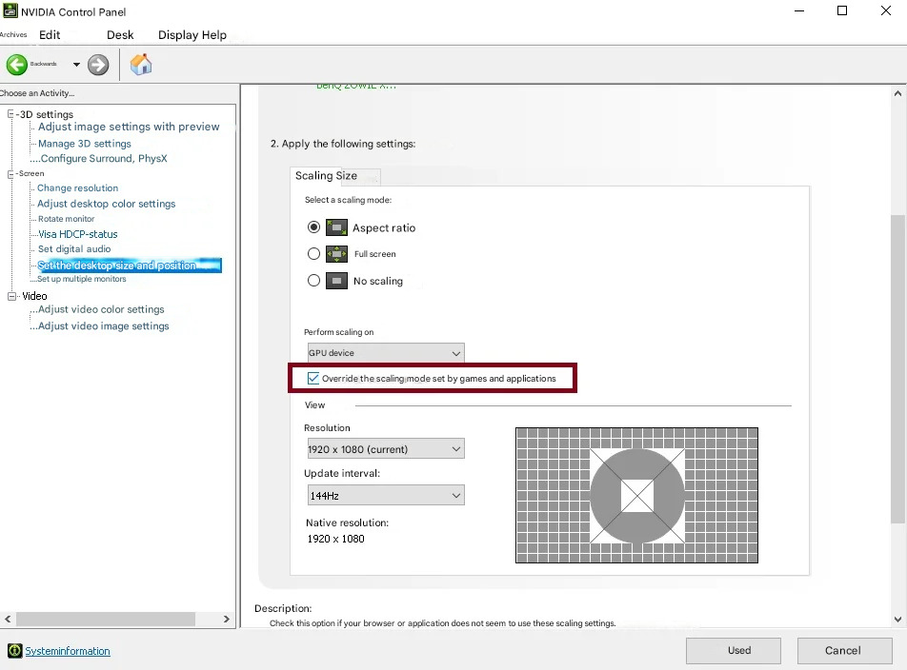Image resolution: width=907 pixels, height=670 pixels.
Task: Open the Desk menu
Action: (x=120, y=35)
